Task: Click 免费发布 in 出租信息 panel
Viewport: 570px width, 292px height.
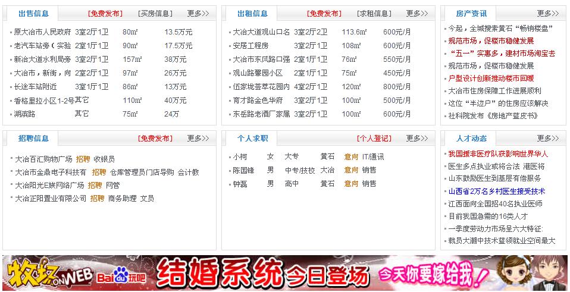Action: pyautogui.click(x=324, y=14)
